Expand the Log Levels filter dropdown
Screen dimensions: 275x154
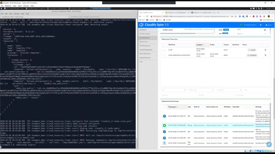pyautogui.click(x=229, y=90)
